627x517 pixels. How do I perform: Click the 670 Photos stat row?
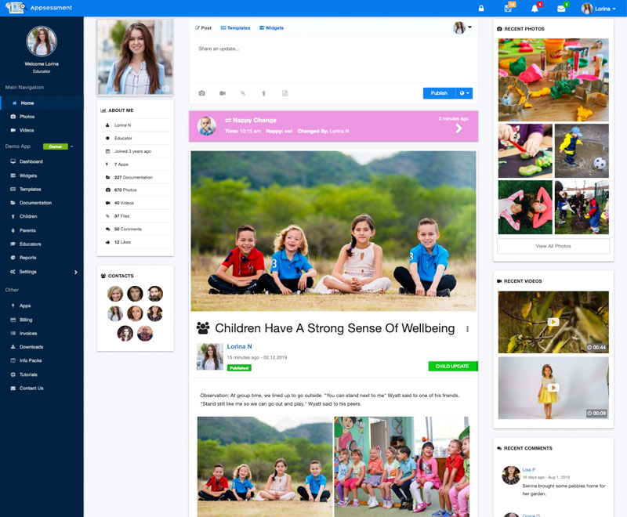click(135, 190)
